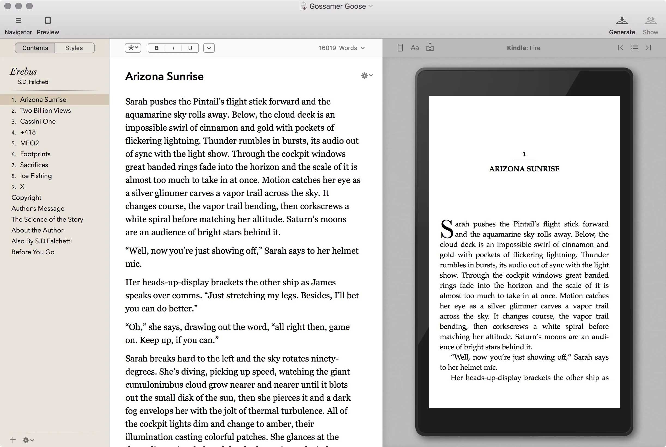The width and height of the screenshot is (666, 447).
Task: Click the chapter number 1 in the preview
Action: click(524, 154)
